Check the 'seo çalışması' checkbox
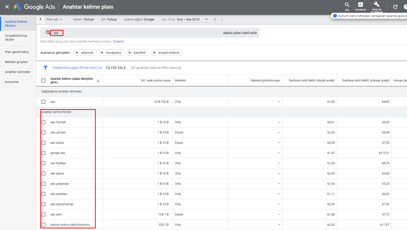407x230 pixels. coord(43,184)
